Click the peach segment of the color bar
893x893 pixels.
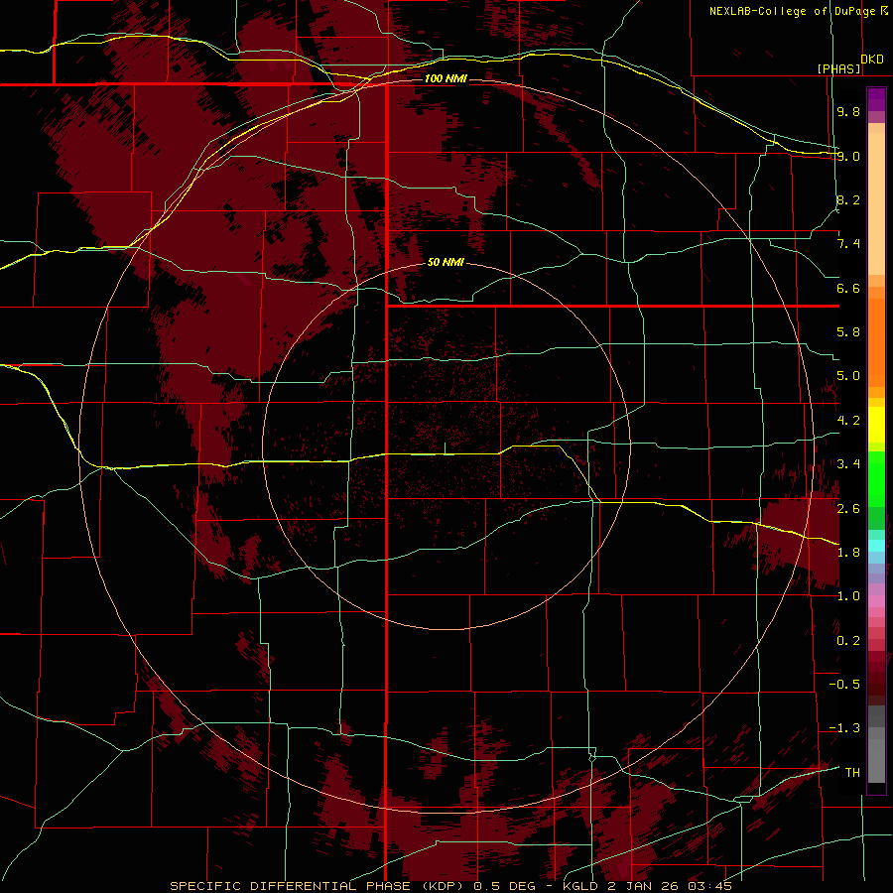876,199
